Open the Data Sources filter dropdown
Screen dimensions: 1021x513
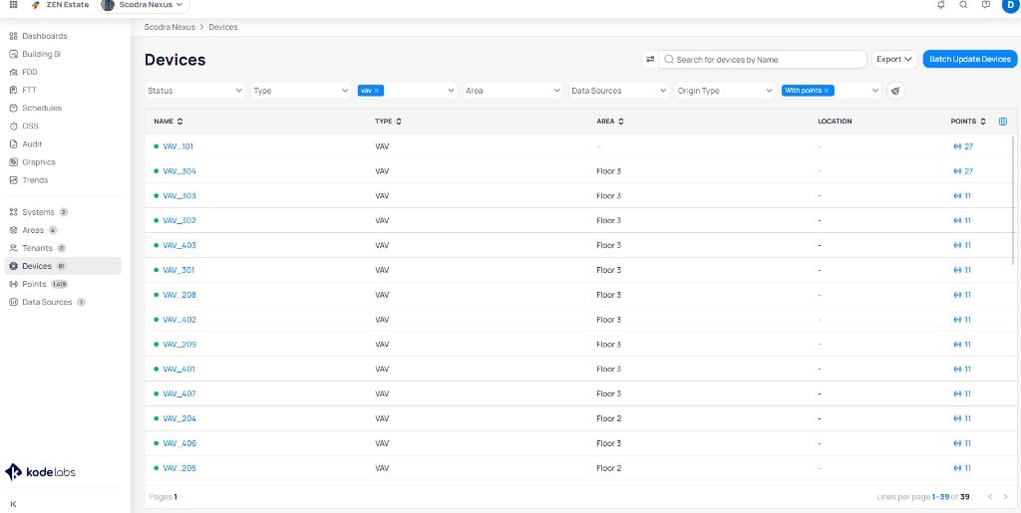[619, 91]
